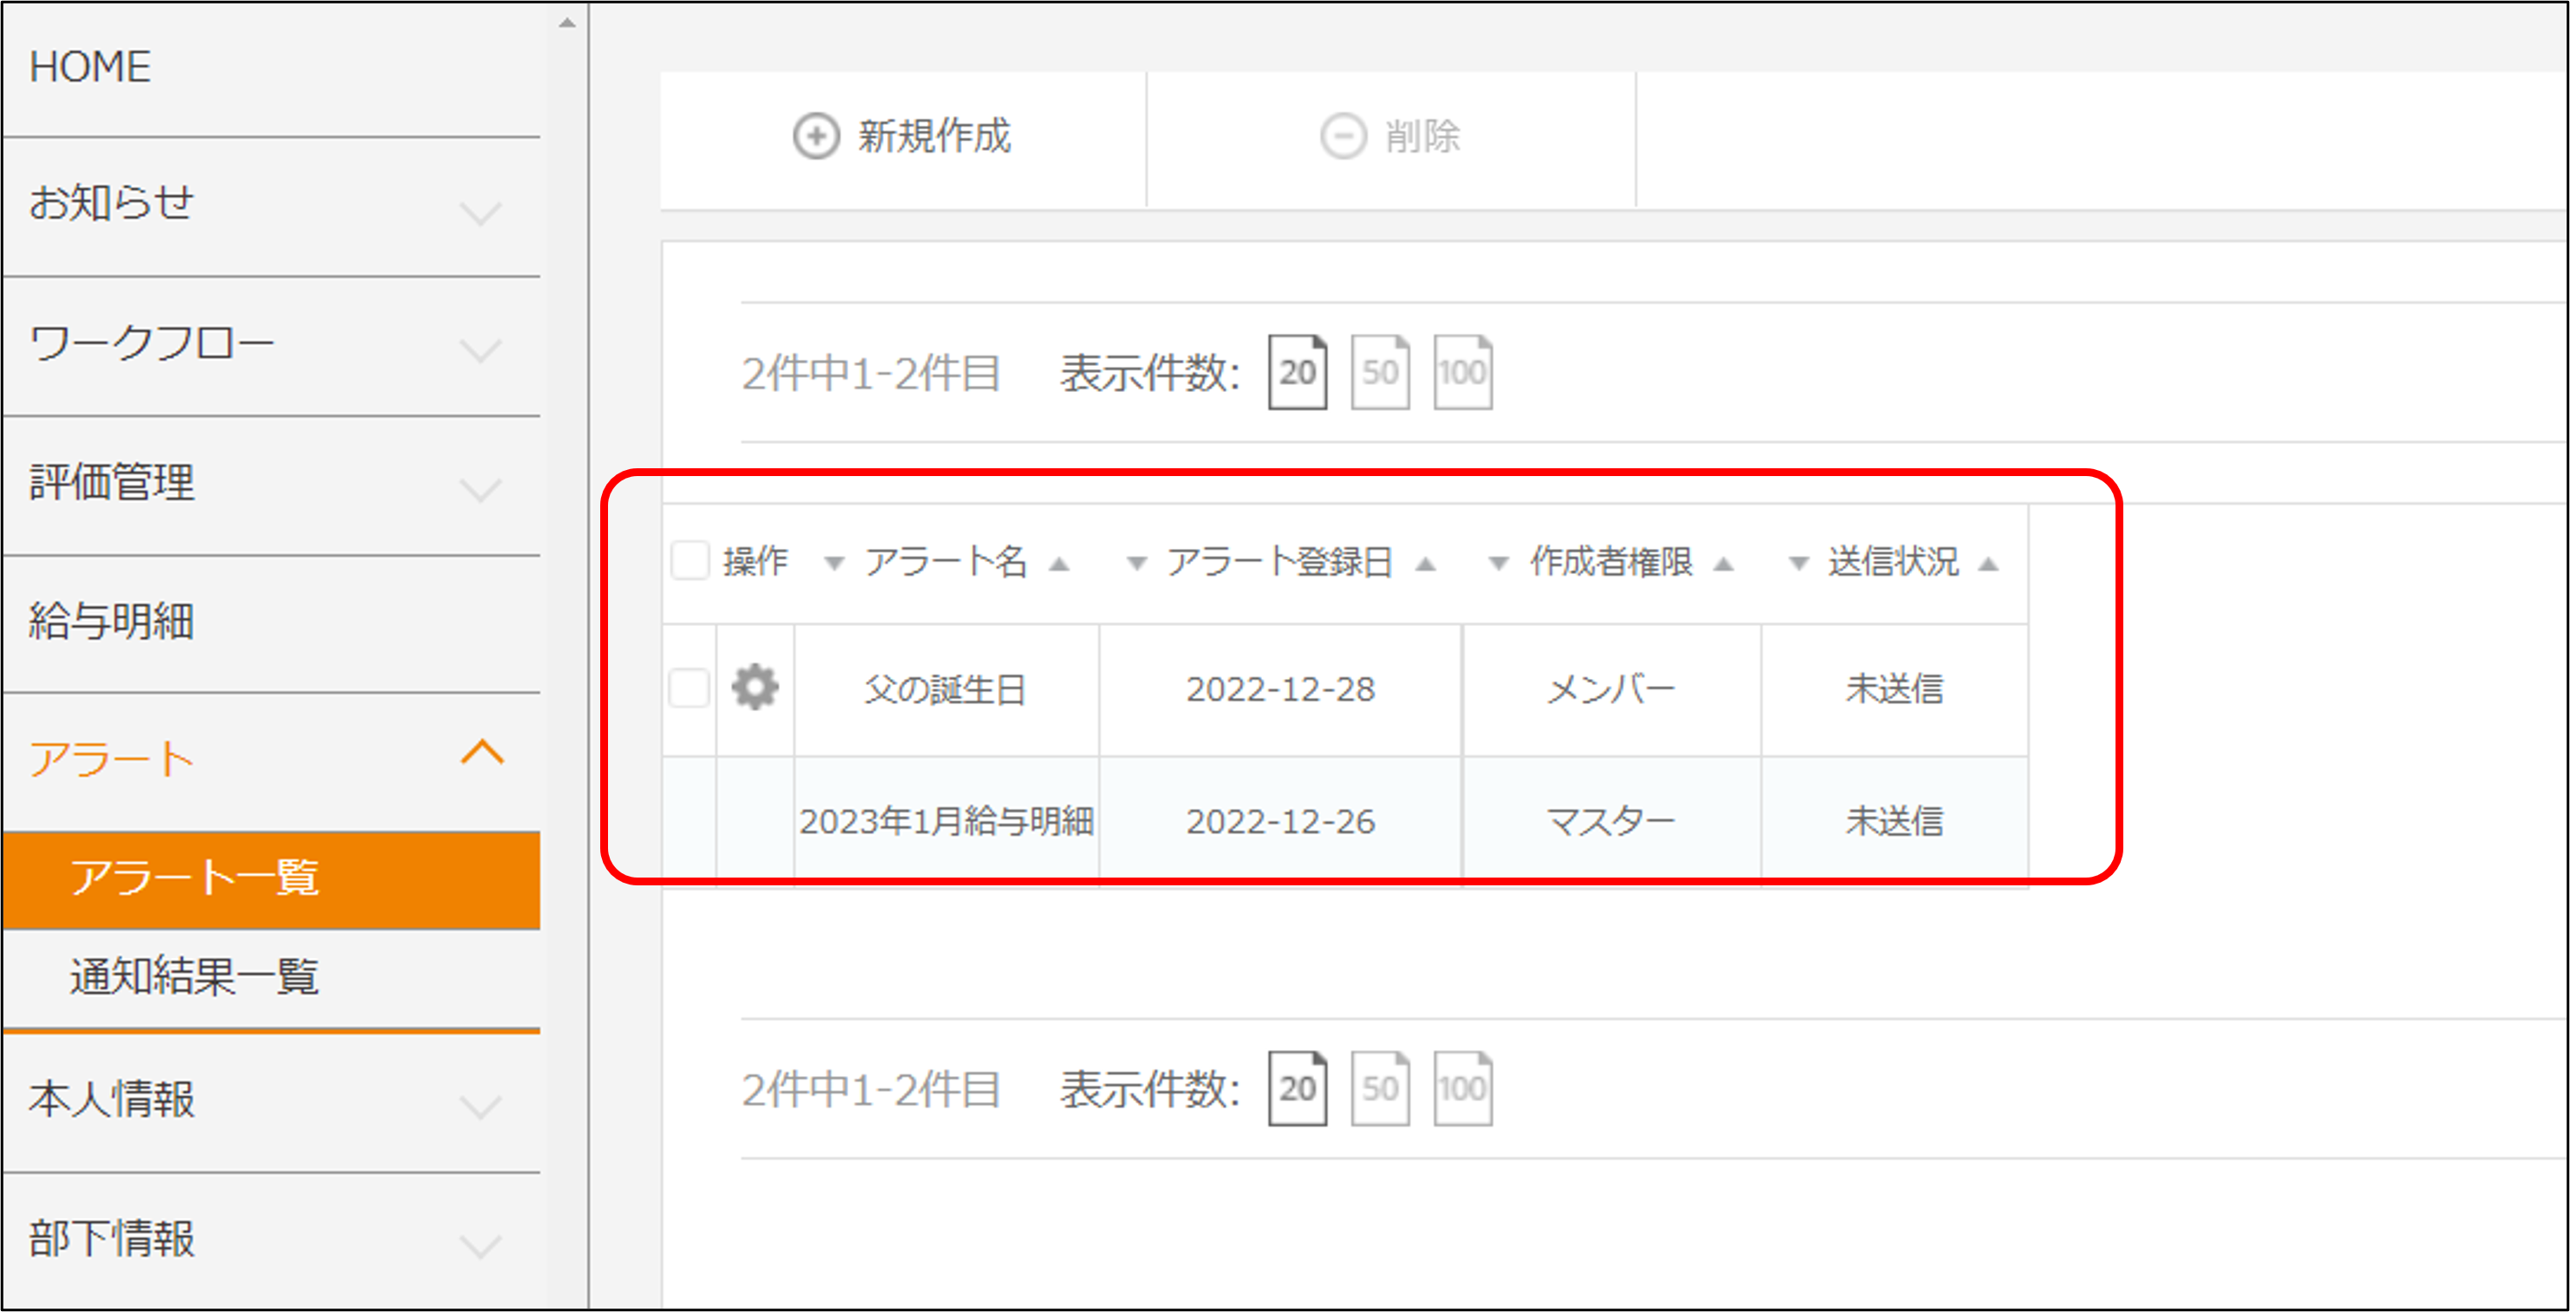Check the 父の誕生日 row checkbox
Viewport: 2570px width, 1312px height.
click(x=689, y=688)
